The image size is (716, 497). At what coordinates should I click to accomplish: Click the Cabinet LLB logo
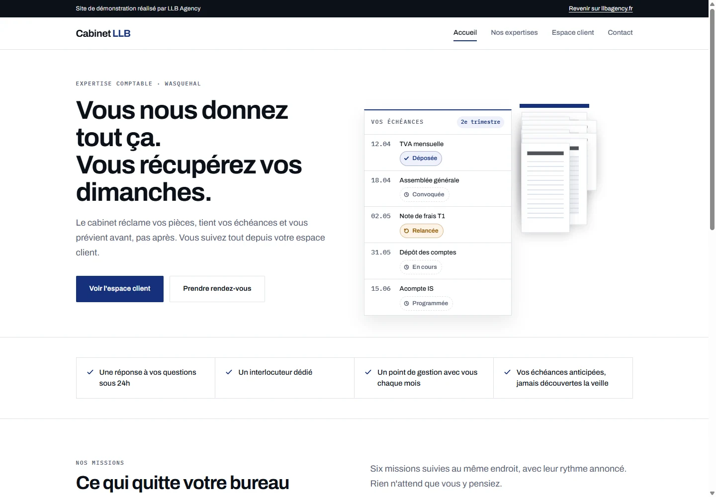click(x=103, y=33)
